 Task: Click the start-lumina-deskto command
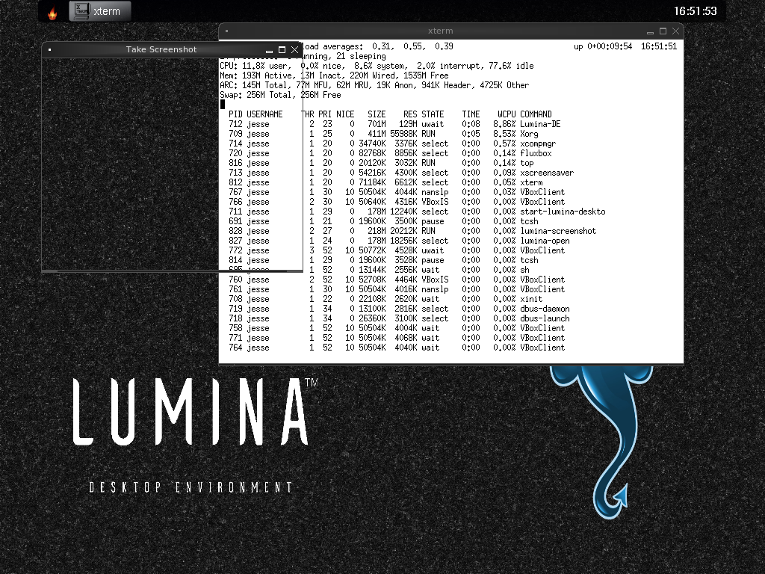pyautogui.click(x=563, y=212)
